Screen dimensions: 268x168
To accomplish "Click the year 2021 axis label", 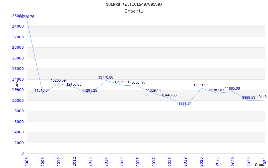I will coord(217,162).
